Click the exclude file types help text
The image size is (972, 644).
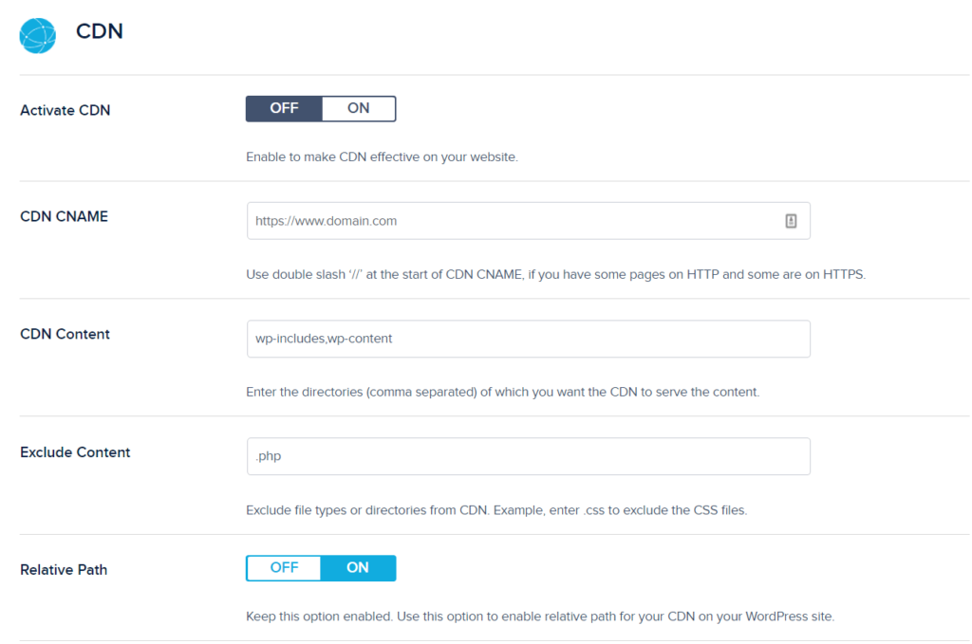tap(496, 510)
